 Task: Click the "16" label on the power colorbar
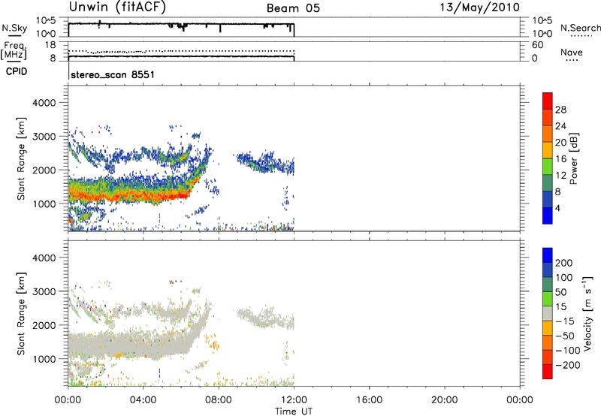(x=560, y=159)
